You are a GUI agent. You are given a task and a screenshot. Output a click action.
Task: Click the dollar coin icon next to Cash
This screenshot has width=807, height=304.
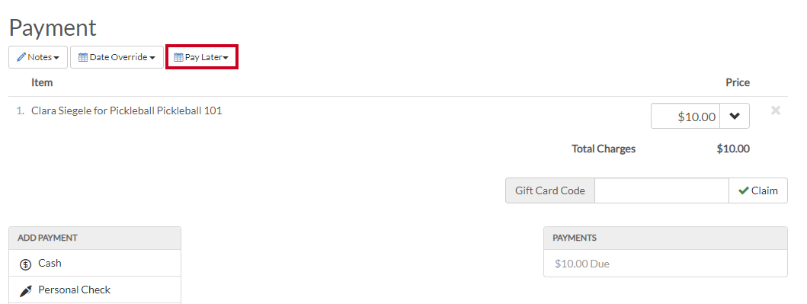tap(26, 264)
